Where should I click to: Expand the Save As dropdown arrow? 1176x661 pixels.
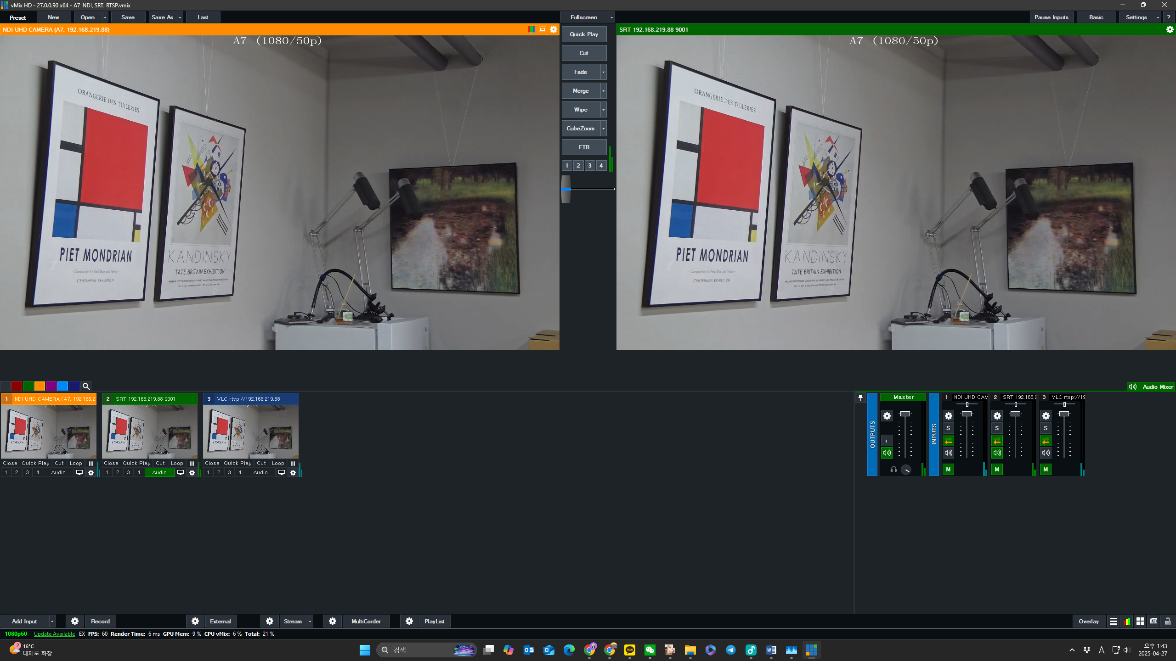180,17
